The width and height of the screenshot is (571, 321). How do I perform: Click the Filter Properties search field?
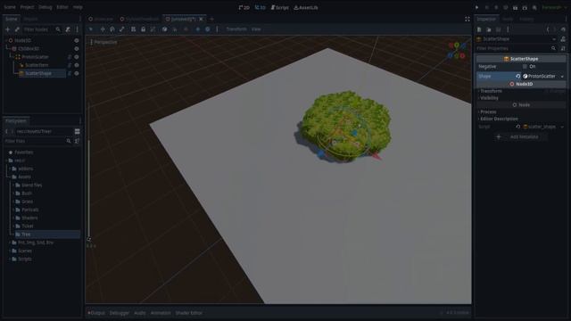[x=516, y=48]
